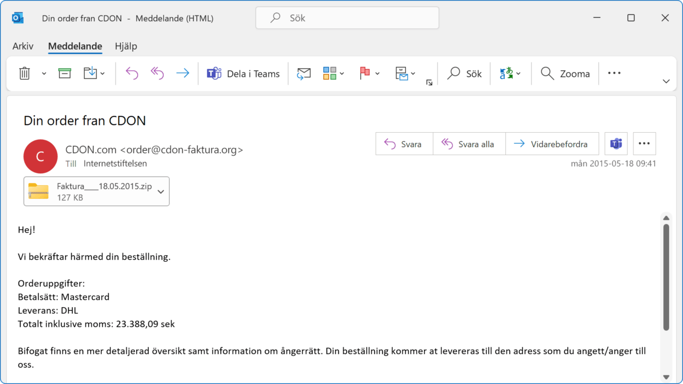This screenshot has width=683, height=384.
Task: Click the Svara alla button
Action: point(469,144)
